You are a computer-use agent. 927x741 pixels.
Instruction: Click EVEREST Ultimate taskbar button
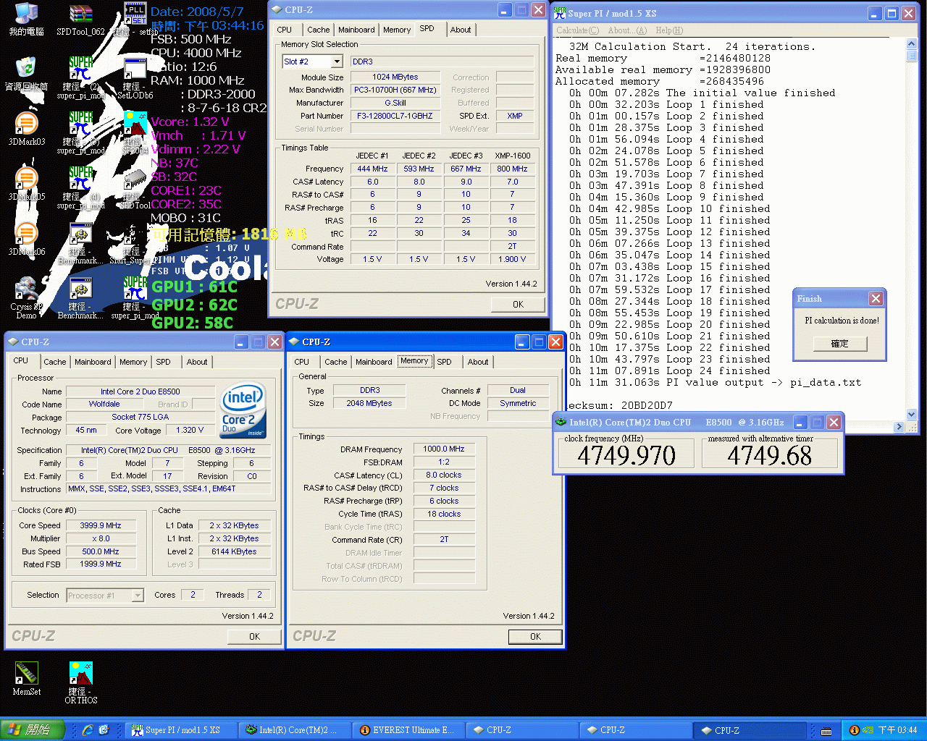pyautogui.click(x=409, y=730)
